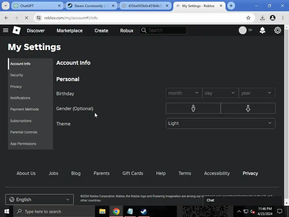Open Steam from the taskbar

coord(144,211)
